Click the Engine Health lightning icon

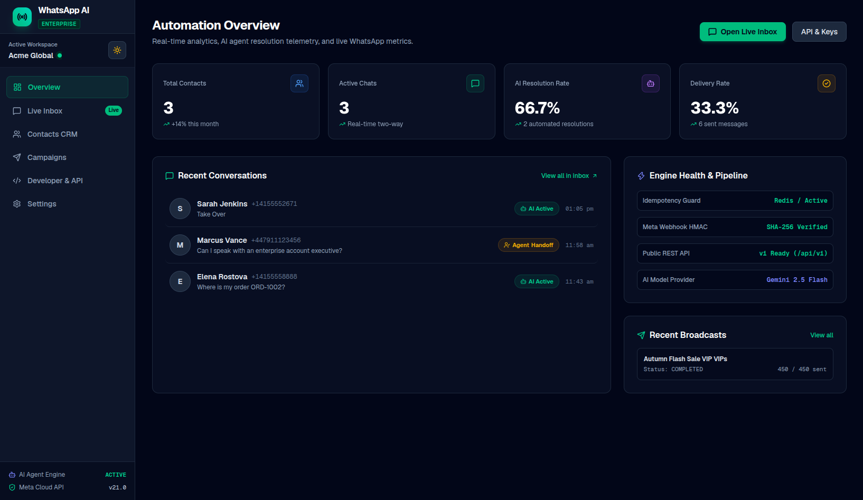(x=641, y=176)
